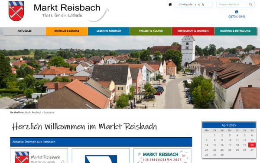Select April 1 in the calendar
Image resolution: width=260 pixels, height=163 pixels.
tap(214, 135)
